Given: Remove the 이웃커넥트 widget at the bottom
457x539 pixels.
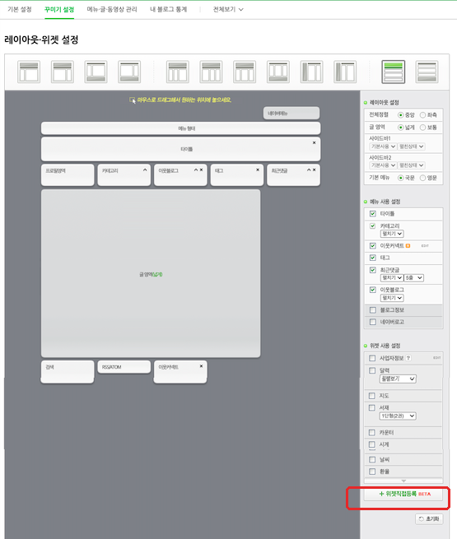Looking at the screenshot, I should coord(201,366).
